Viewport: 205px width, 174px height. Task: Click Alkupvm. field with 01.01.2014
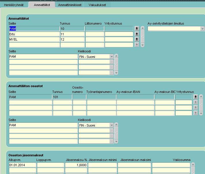click(22, 165)
